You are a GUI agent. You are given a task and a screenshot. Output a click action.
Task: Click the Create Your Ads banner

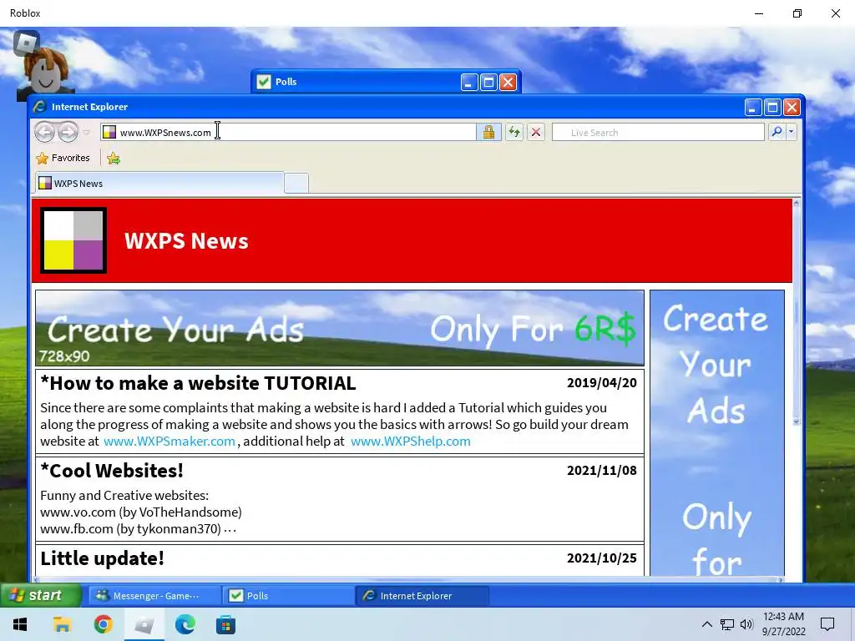click(x=340, y=328)
